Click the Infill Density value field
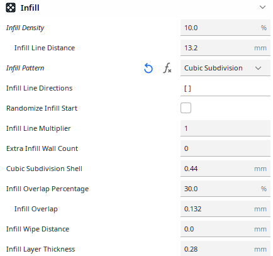 coord(225,28)
